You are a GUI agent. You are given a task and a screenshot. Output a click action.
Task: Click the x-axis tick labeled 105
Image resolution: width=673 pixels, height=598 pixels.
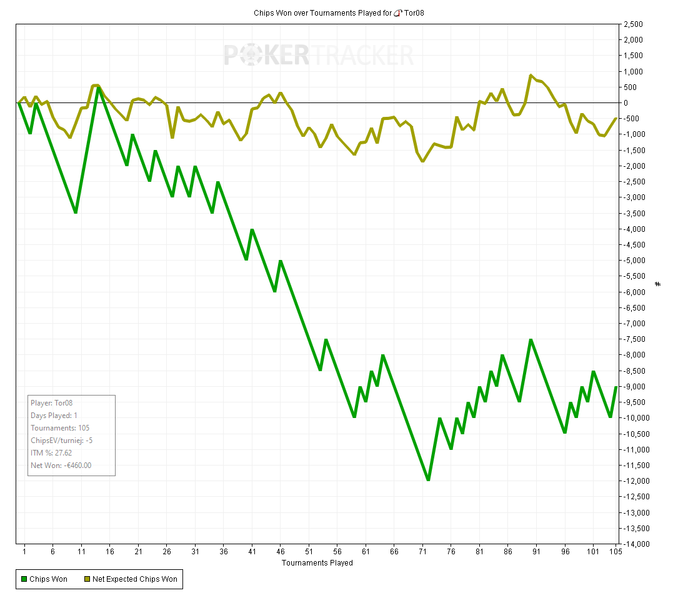click(x=616, y=552)
